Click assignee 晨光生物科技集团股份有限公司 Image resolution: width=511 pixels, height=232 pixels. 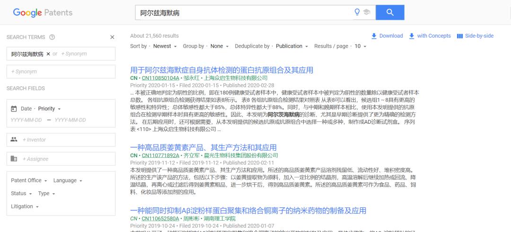pos(241,155)
